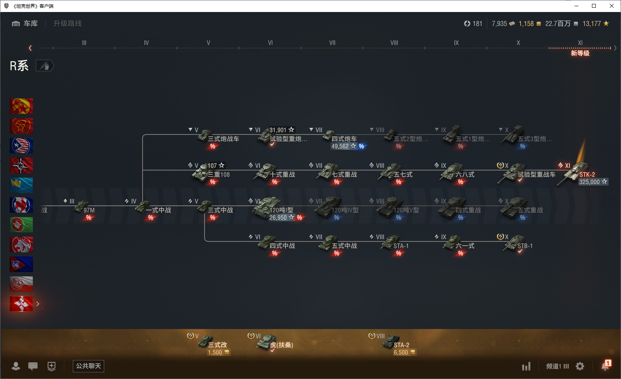The width and height of the screenshot is (621, 379).
Task: Go to the previous tiers using the left arrow
Action: pyautogui.click(x=30, y=48)
